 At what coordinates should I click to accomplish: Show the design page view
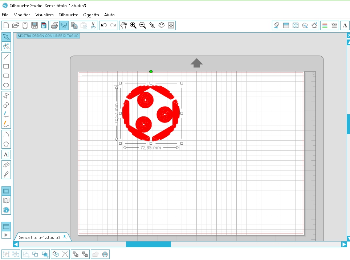6,191
